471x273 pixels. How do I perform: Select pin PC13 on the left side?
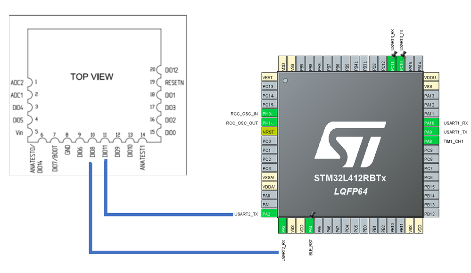[x=269, y=86]
